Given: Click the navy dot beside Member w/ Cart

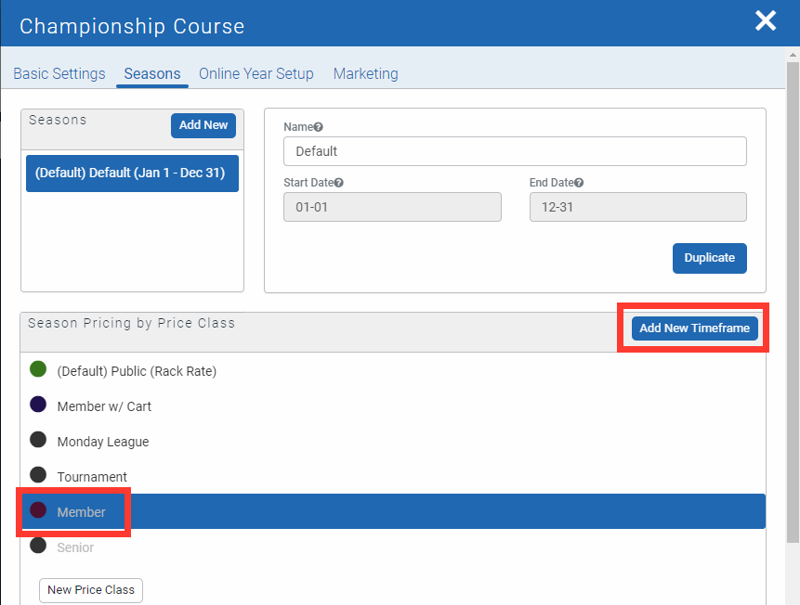Looking at the screenshot, I should (x=38, y=405).
